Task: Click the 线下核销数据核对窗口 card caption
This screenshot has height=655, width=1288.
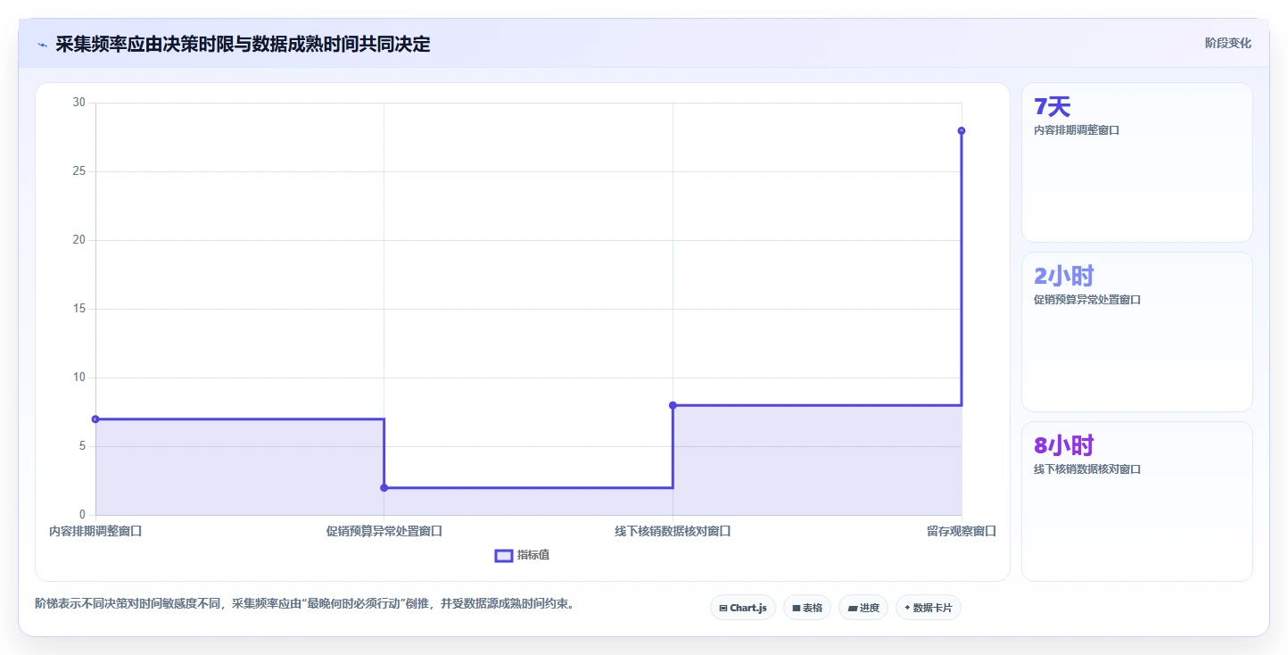Action: (1086, 469)
